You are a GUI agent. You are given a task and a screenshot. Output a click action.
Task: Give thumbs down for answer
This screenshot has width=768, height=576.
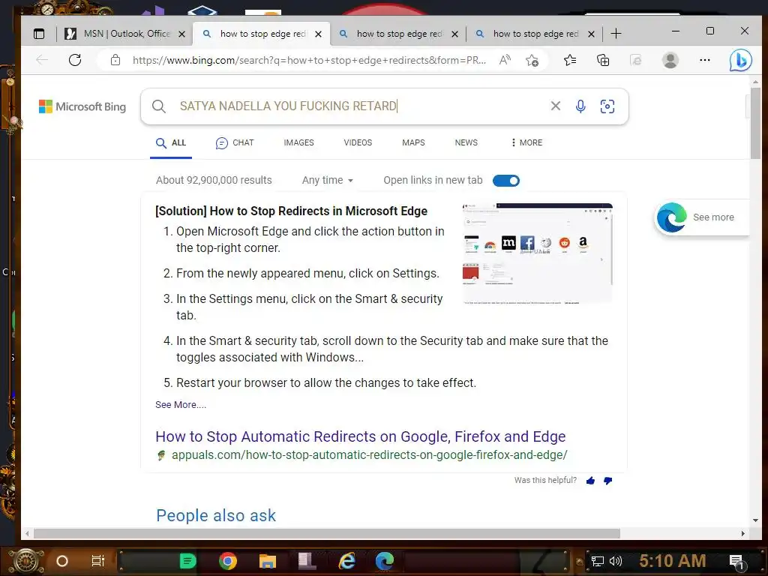tap(607, 481)
